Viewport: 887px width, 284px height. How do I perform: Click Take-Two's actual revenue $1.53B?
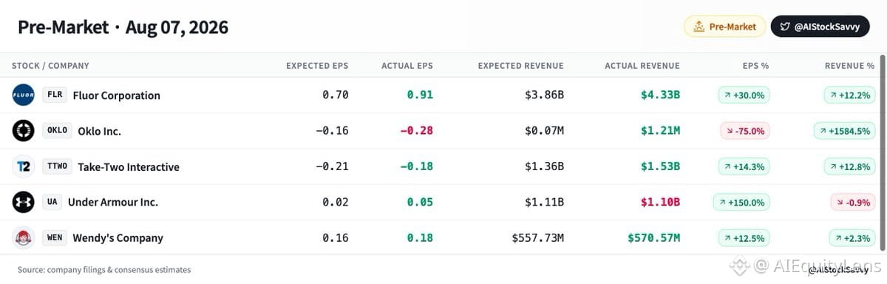pyautogui.click(x=661, y=166)
